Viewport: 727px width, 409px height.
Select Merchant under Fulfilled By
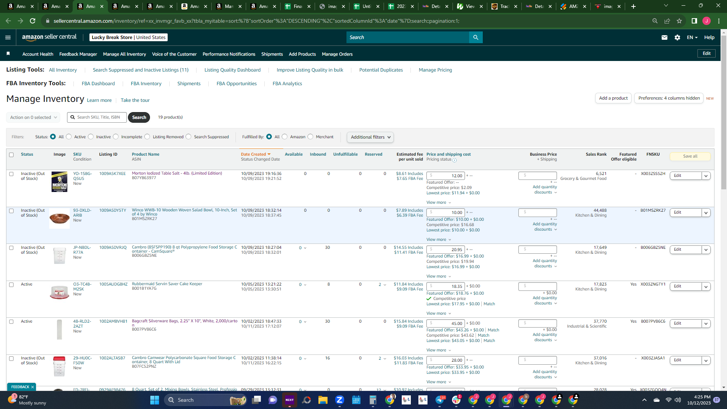(x=310, y=137)
